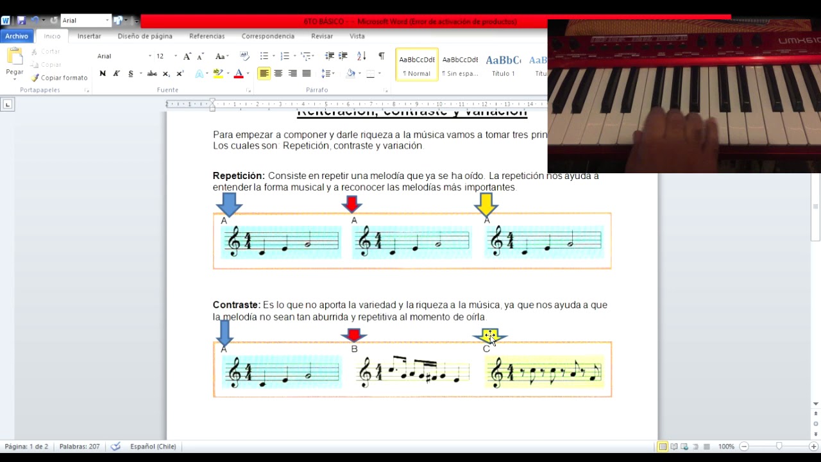Apply paragraph shading with the paint bucket
Screen dimensions: 821x462
(x=350, y=74)
